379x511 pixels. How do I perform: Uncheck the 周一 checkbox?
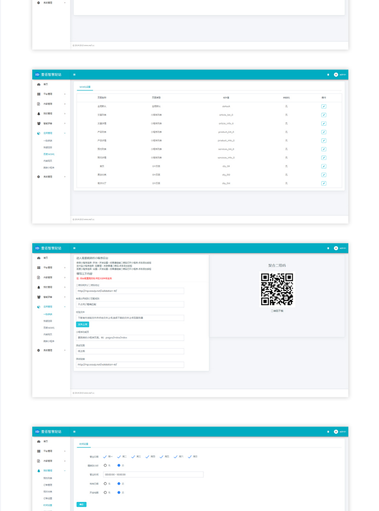pyautogui.click(x=105, y=457)
